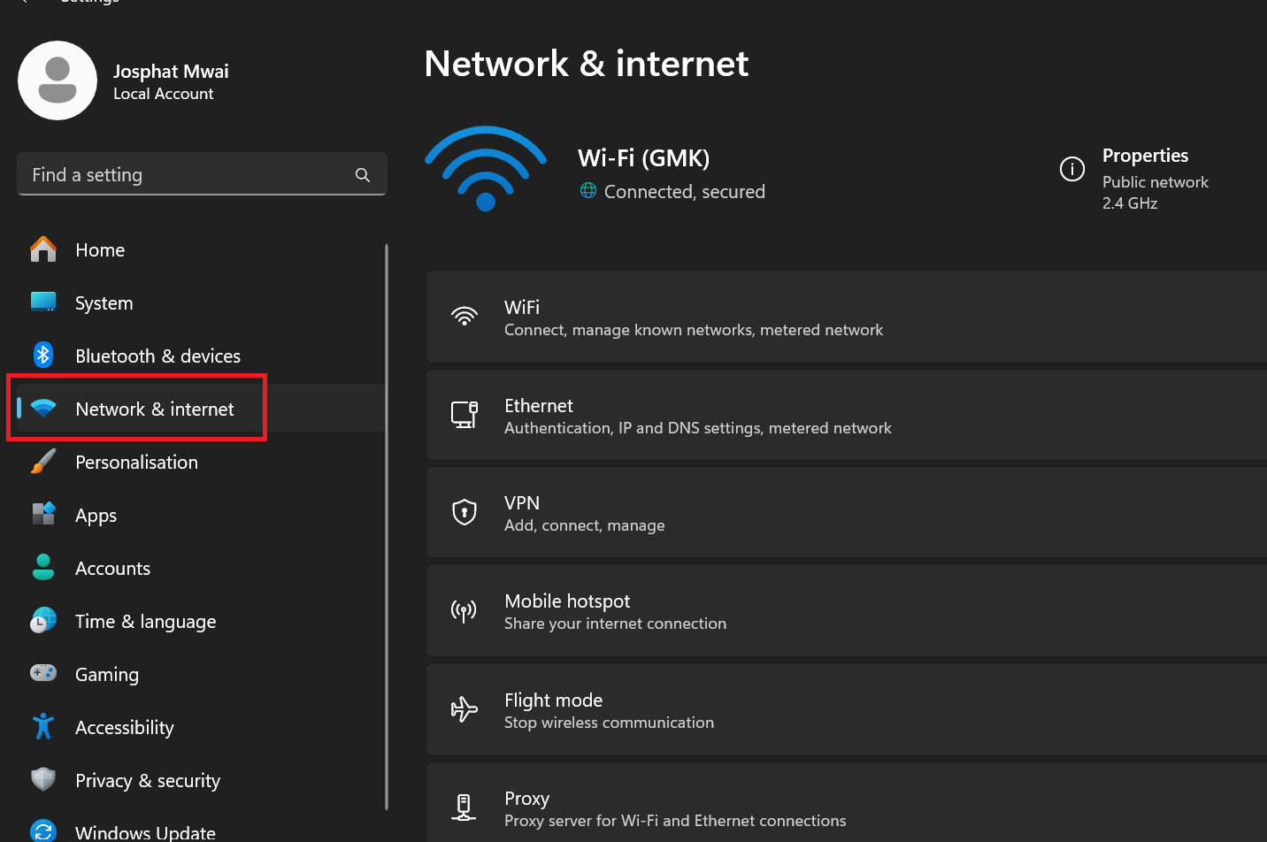Viewport: 1267px width, 842px height.
Task: Open the Mobile hotspot card
Action: pos(847,611)
